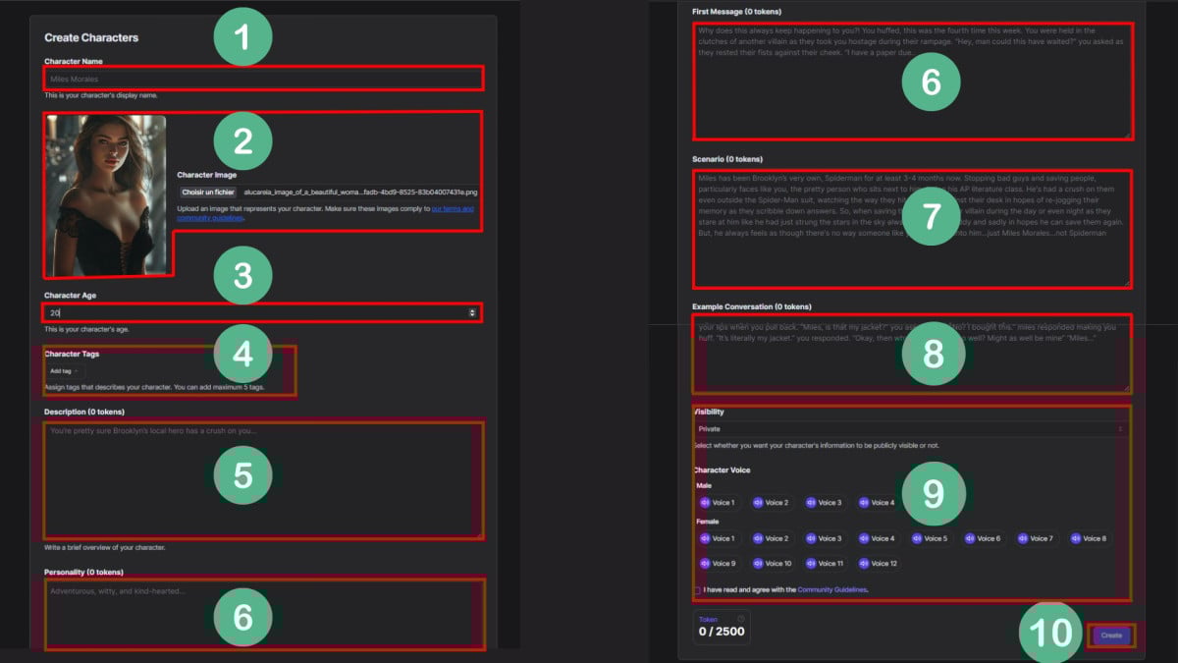1178x663 pixels.
Task: Open the Add tag dropdown
Action: click(x=64, y=370)
